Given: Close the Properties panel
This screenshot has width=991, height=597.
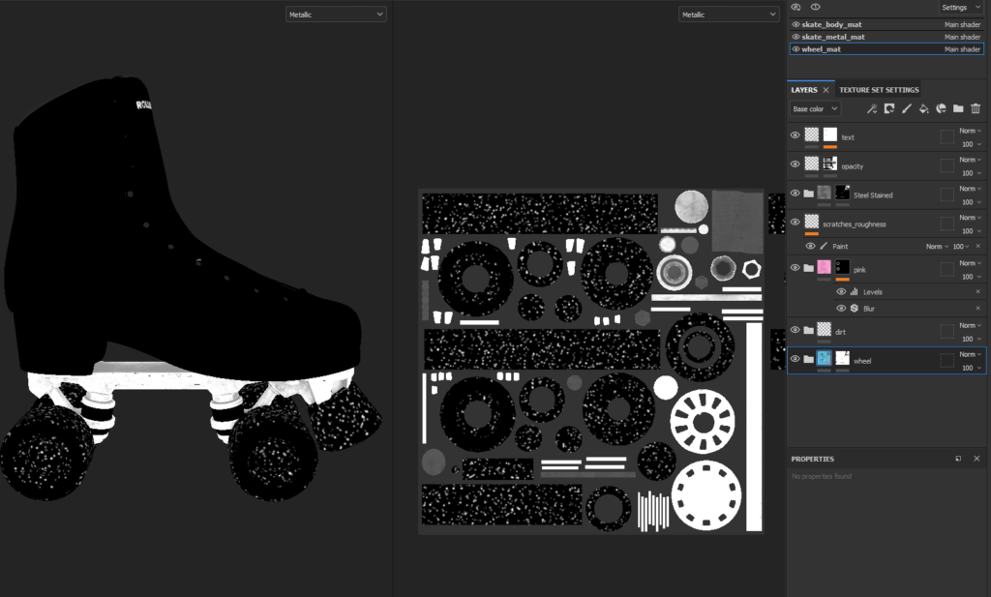Looking at the screenshot, I should click(976, 459).
